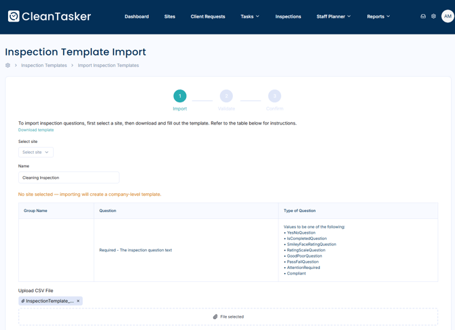Open the Client Requests page
455x330 pixels.
[x=208, y=16]
